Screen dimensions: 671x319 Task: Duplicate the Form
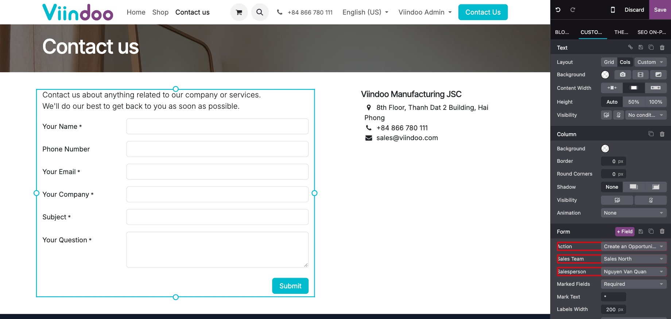[651, 231]
